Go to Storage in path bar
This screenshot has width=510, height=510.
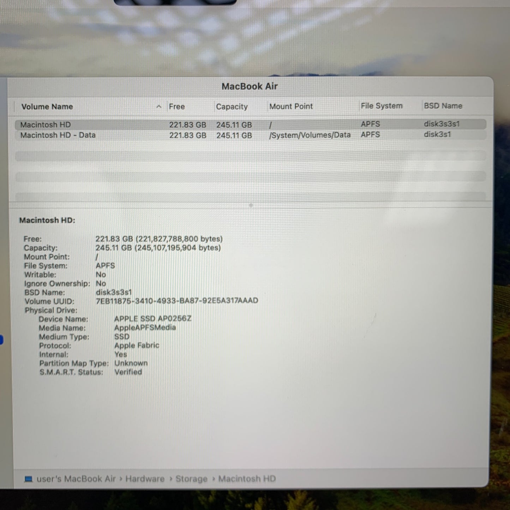point(192,479)
